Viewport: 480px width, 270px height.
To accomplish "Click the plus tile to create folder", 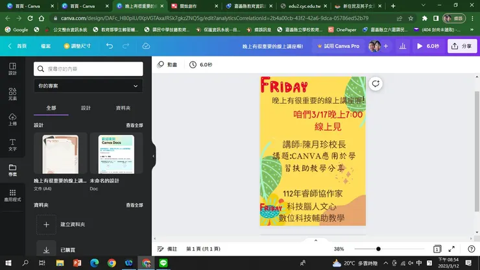I will (x=46, y=225).
